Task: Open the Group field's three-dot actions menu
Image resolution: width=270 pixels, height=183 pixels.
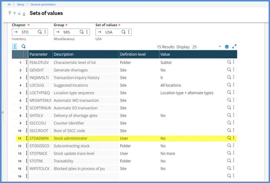Action: 87,32
